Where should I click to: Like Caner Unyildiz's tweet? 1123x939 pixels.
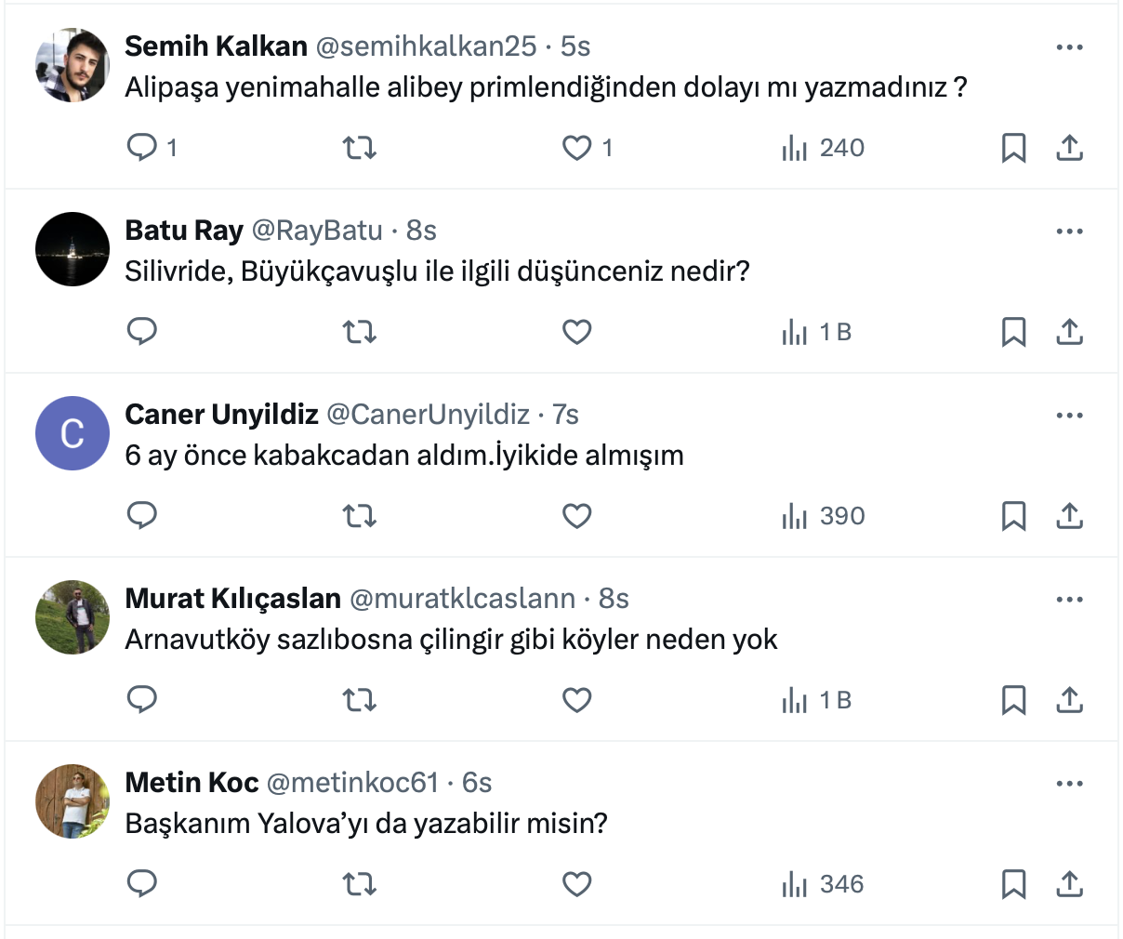(577, 516)
